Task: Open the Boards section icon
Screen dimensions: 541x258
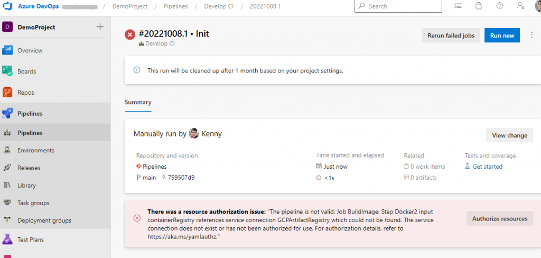Action: [7, 71]
